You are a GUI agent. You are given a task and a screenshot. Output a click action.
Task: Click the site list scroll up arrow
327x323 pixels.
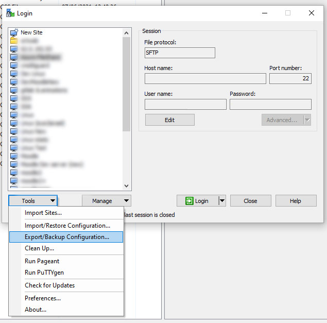tap(126, 33)
